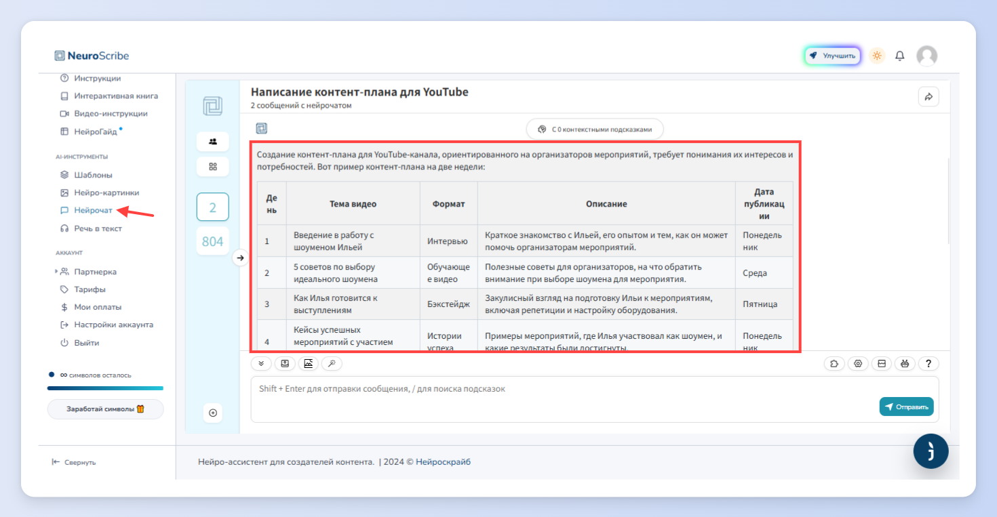Viewport: 997px width, 517px height.
Task: Select Нейрочат in the sidebar
Action: point(86,211)
